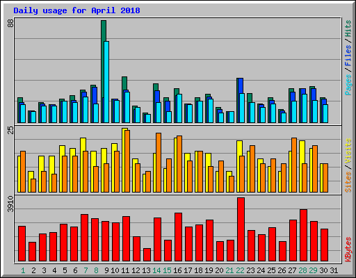356x278 pixels.
Task: Click the '25' scale value on middle chart
Action: pyautogui.click(x=10, y=130)
